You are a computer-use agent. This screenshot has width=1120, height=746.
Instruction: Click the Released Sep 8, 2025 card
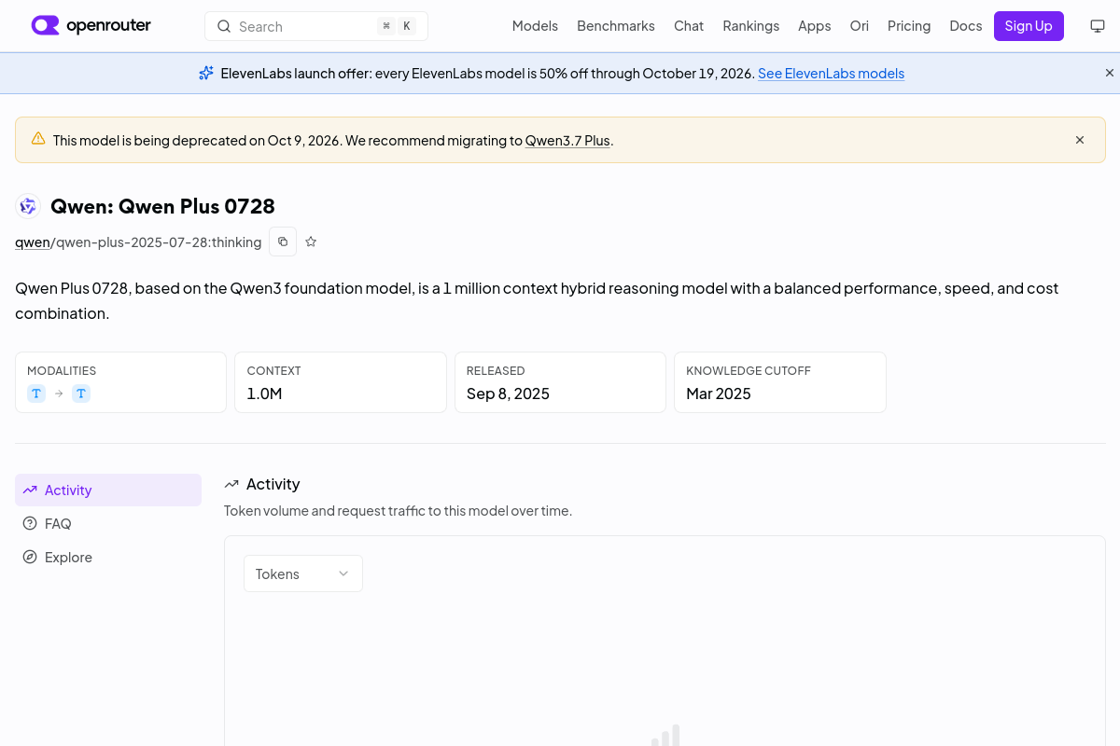[560, 382]
